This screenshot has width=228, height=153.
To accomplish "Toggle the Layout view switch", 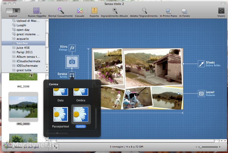I will (x=13, y=11).
